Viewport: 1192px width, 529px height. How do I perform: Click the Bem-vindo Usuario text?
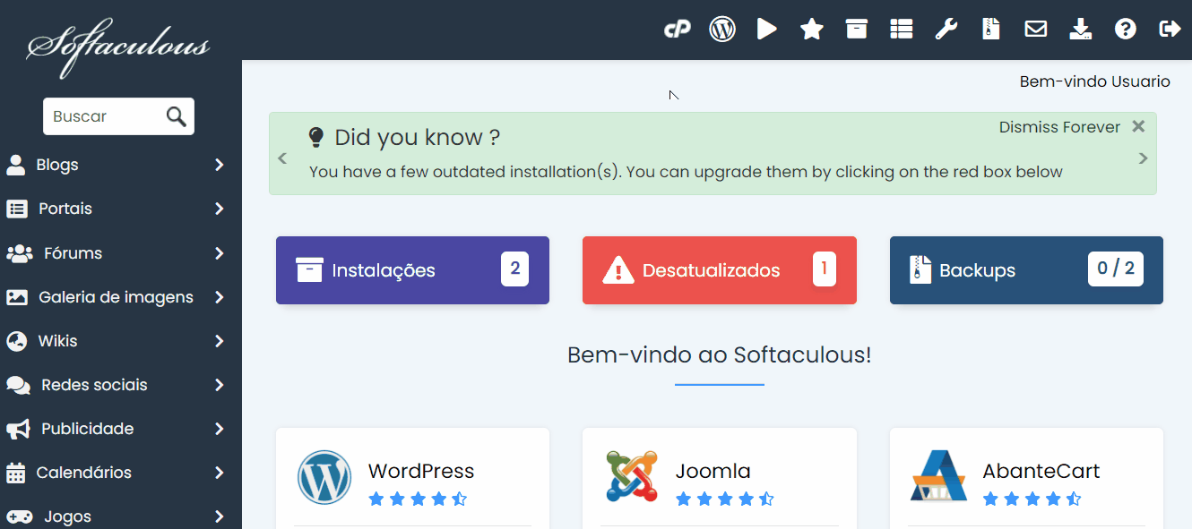click(x=1095, y=81)
